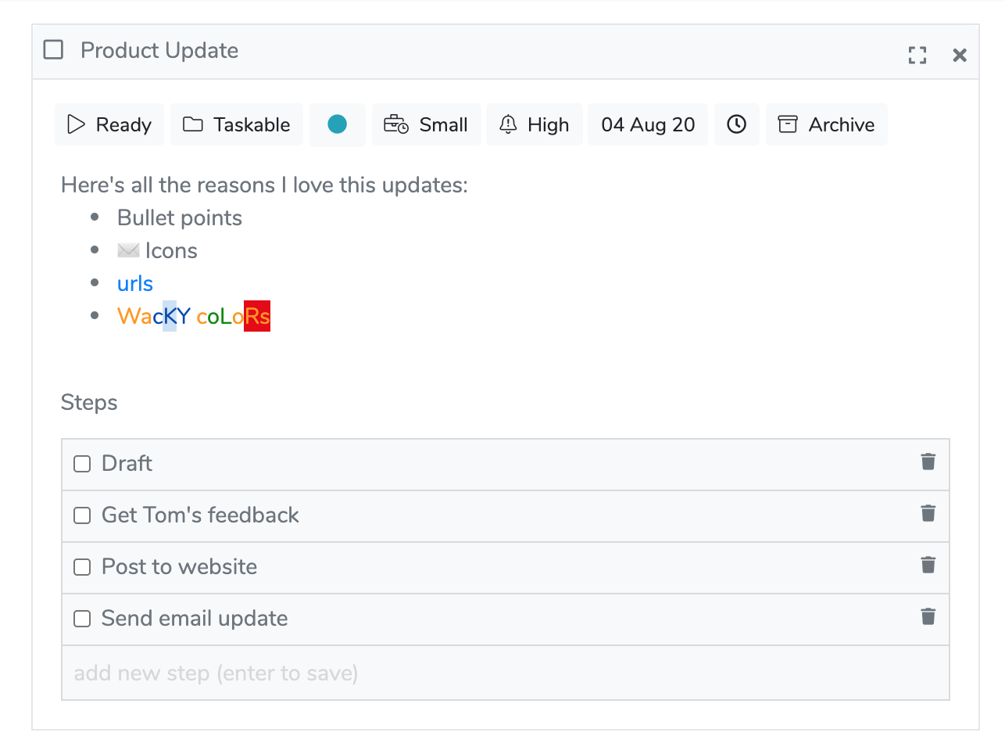The image size is (1005, 754).
Task: Open the Taskable folder selector
Action: pos(236,124)
